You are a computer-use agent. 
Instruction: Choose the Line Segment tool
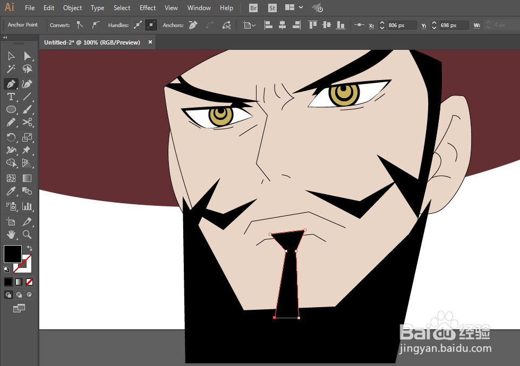pyautogui.click(x=27, y=97)
